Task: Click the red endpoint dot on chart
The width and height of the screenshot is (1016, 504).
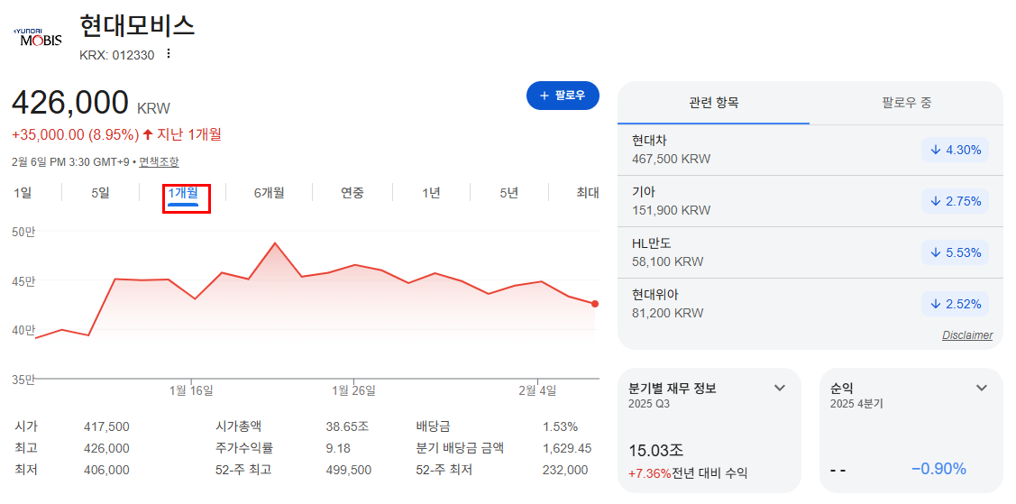Action: click(x=595, y=304)
